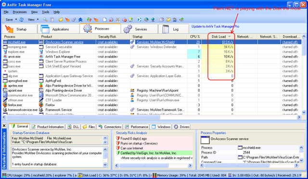Image resolution: width=308 pixels, height=179 pixels.
Task: Click the Disk Load status bar icon
Action: point(80,175)
